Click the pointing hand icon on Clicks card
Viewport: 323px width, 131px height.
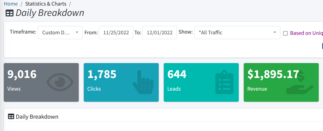[143, 82]
